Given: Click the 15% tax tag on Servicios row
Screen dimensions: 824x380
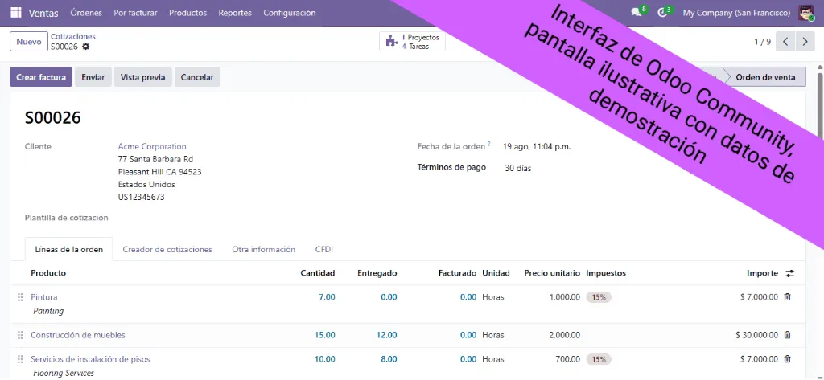Looking at the screenshot, I should point(599,359).
